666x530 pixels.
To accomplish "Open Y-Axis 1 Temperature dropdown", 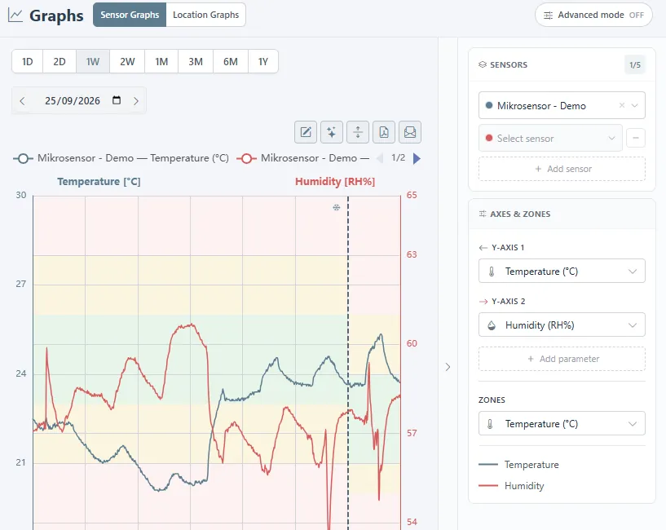I will coord(562,272).
